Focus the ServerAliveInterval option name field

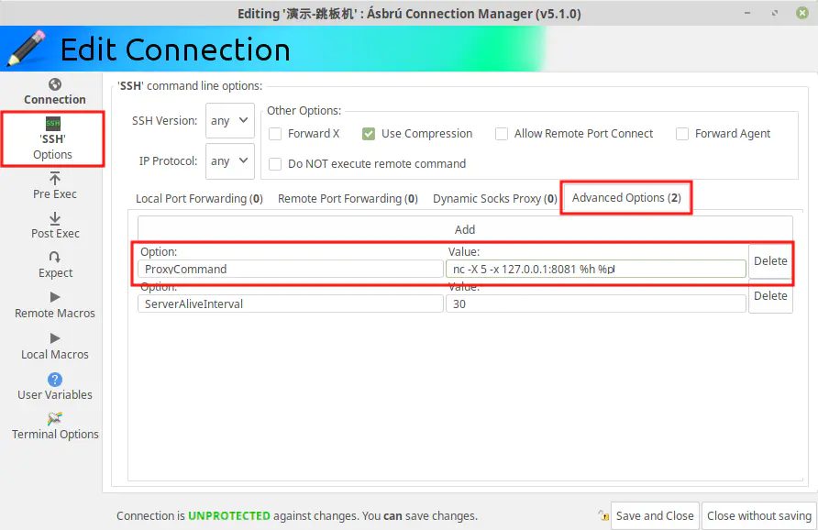[291, 304]
